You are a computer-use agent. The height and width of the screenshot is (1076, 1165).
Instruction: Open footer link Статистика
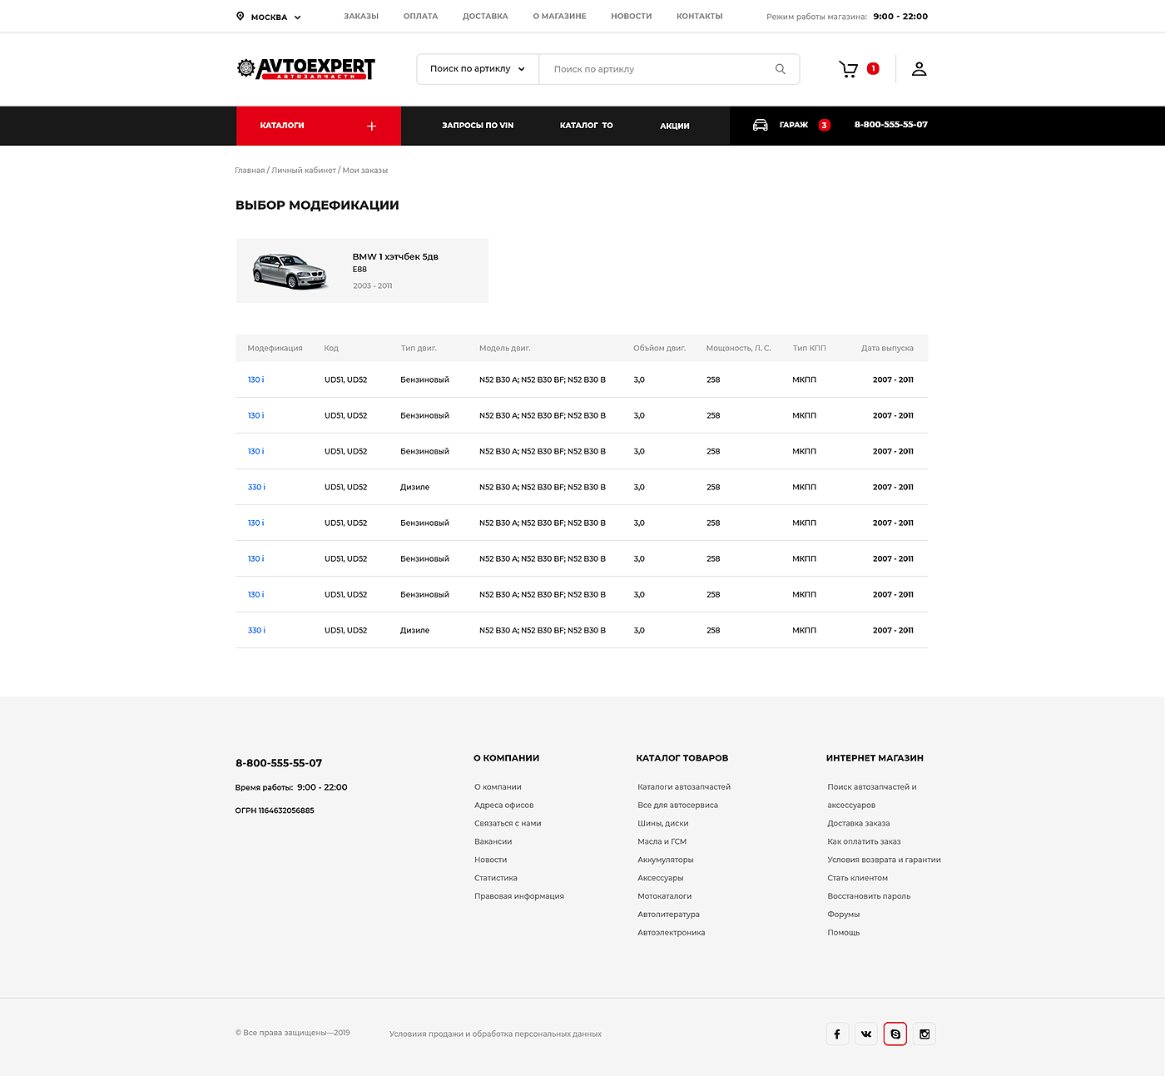point(496,879)
